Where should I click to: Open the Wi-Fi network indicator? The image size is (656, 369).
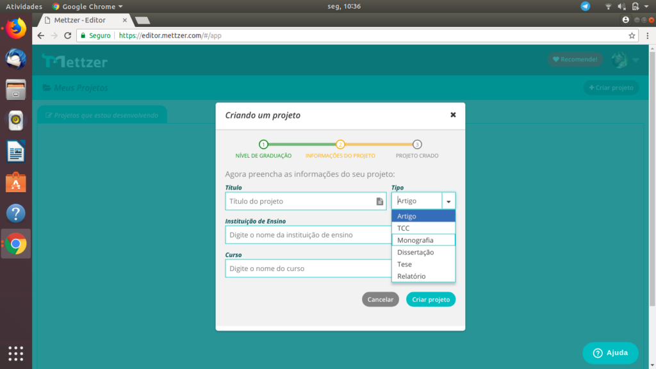(x=609, y=6)
